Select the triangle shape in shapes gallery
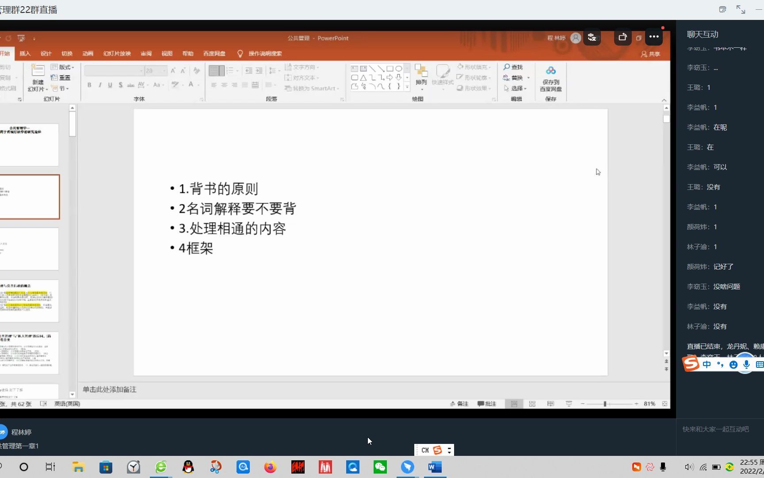Screen dimensions: 764x478 tap(363, 77)
